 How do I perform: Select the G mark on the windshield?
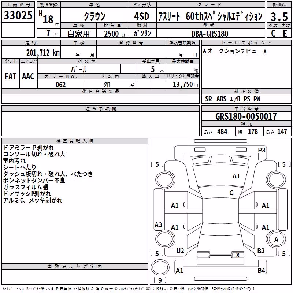pos(231,193)
